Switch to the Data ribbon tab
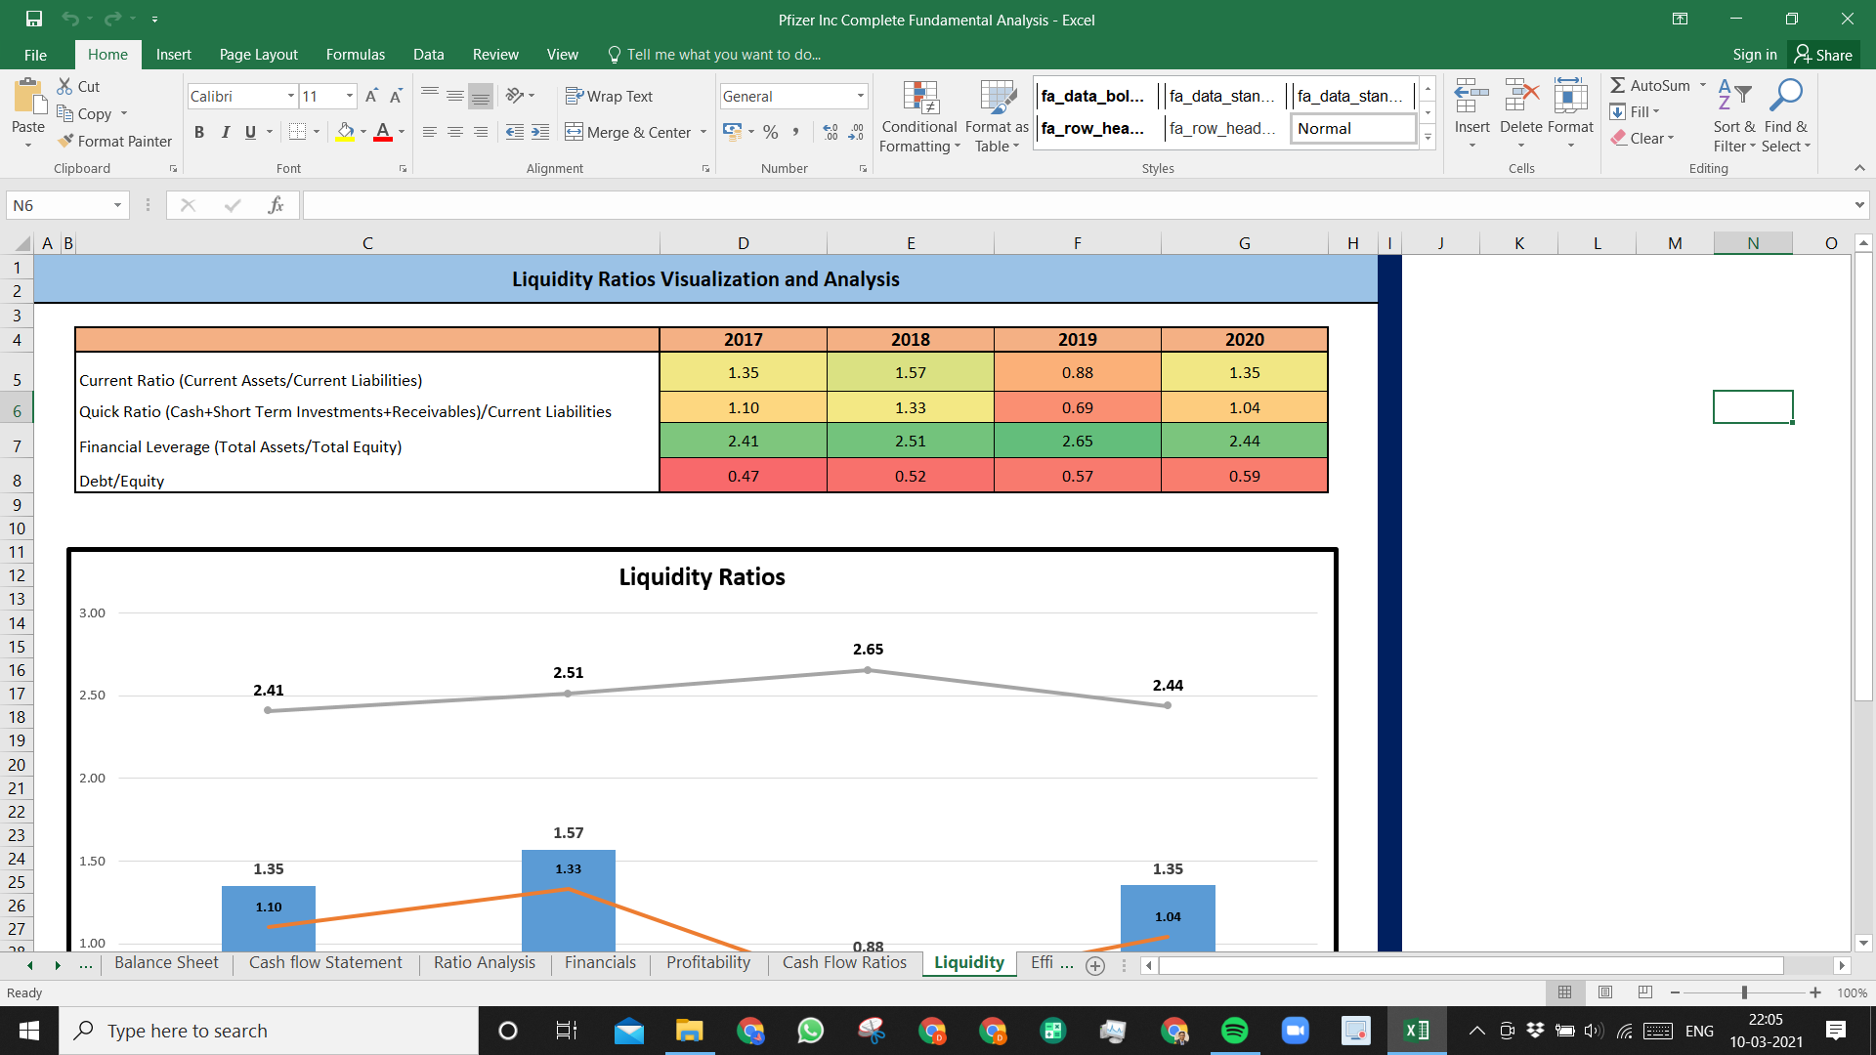Image resolution: width=1876 pixels, height=1055 pixels. point(428,55)
